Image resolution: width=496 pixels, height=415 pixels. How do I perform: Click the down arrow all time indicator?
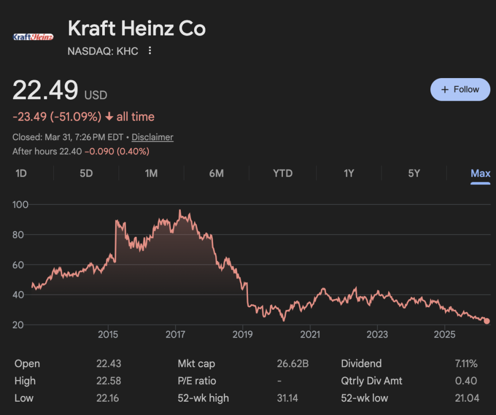(109, 117)
